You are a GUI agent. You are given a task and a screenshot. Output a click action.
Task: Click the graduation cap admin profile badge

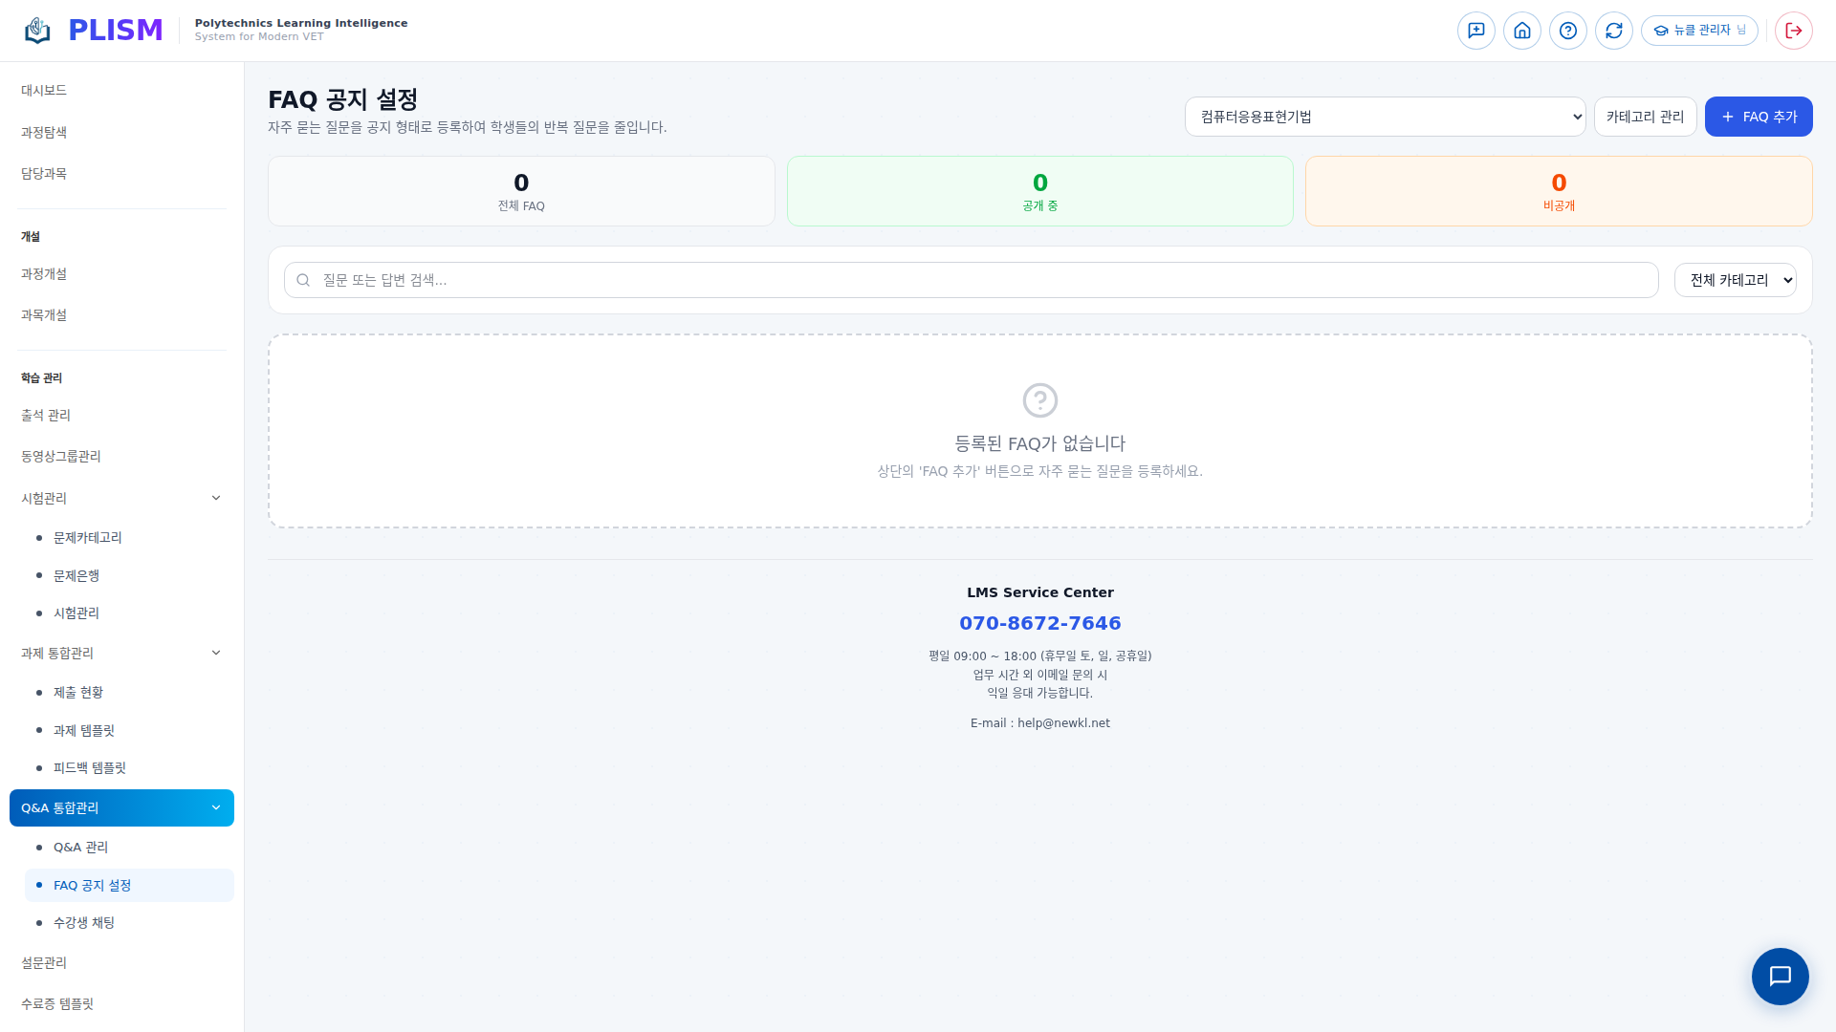1698,31
